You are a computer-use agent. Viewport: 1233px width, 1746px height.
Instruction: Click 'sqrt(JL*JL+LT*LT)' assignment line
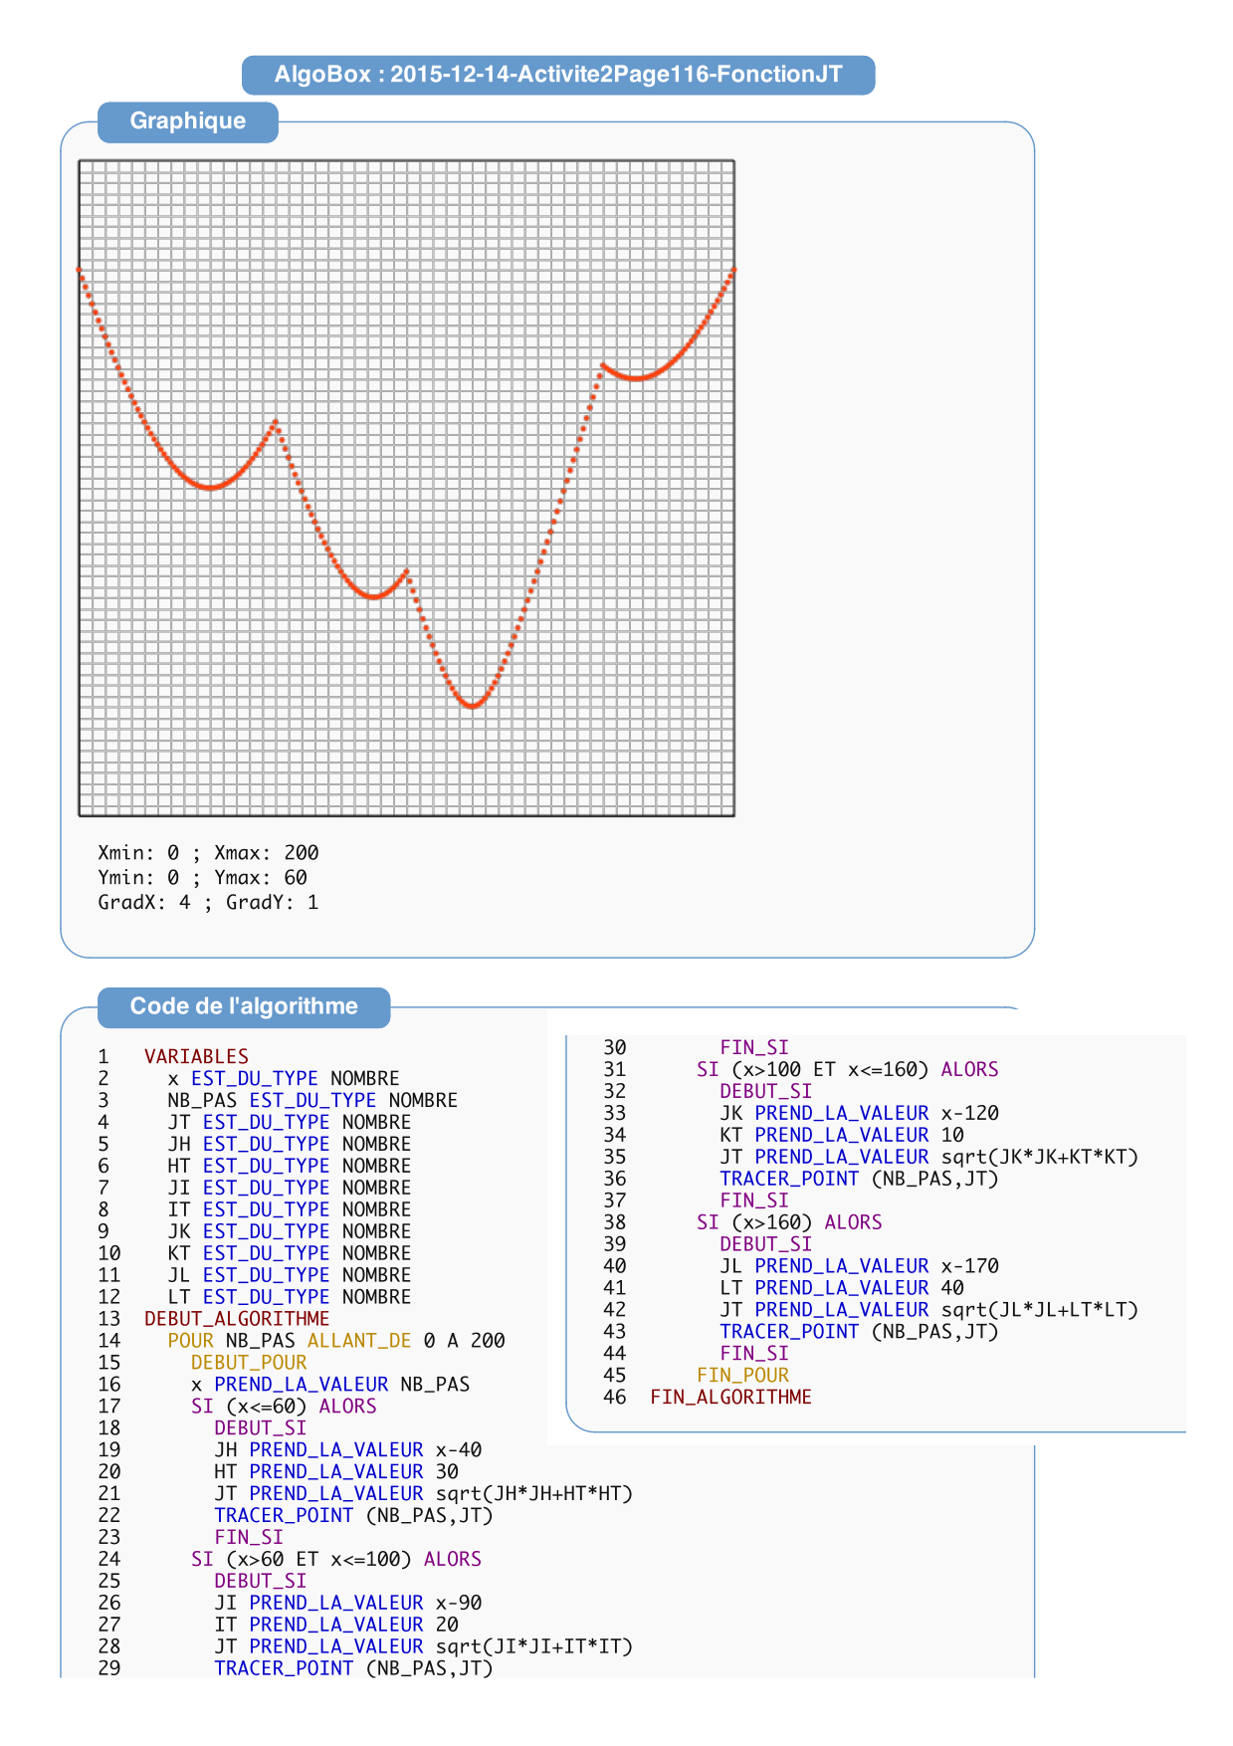929,1310
